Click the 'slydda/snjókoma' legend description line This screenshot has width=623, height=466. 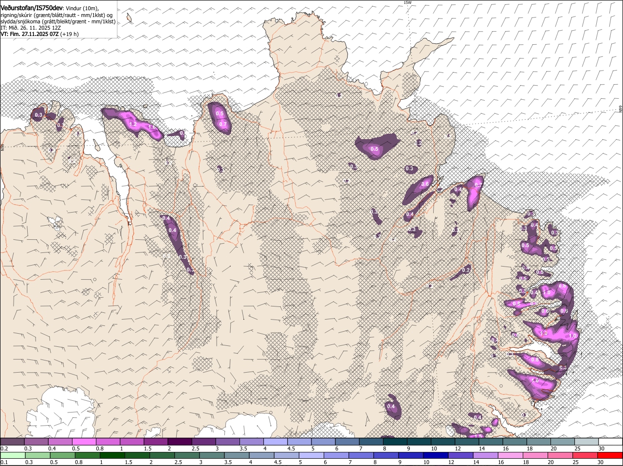57,21
